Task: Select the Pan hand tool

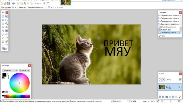Action: (x=7, y=27)
